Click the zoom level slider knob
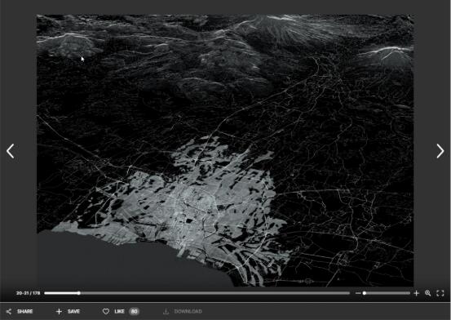This screenshot has width=451, height=320. coord(365,293)
